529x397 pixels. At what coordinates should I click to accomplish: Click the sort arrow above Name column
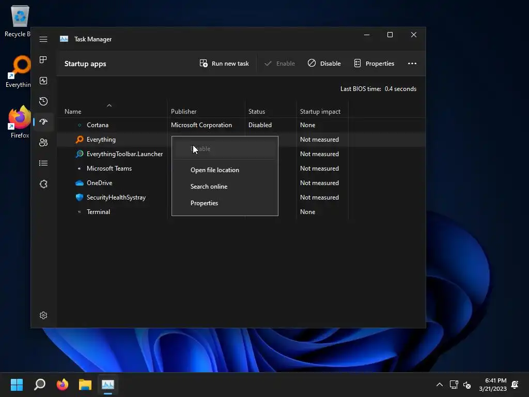(x=109, y=105)
